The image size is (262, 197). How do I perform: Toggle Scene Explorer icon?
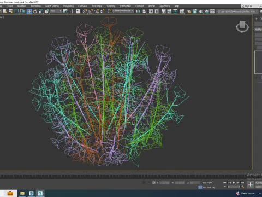click(x=151, y=11)
